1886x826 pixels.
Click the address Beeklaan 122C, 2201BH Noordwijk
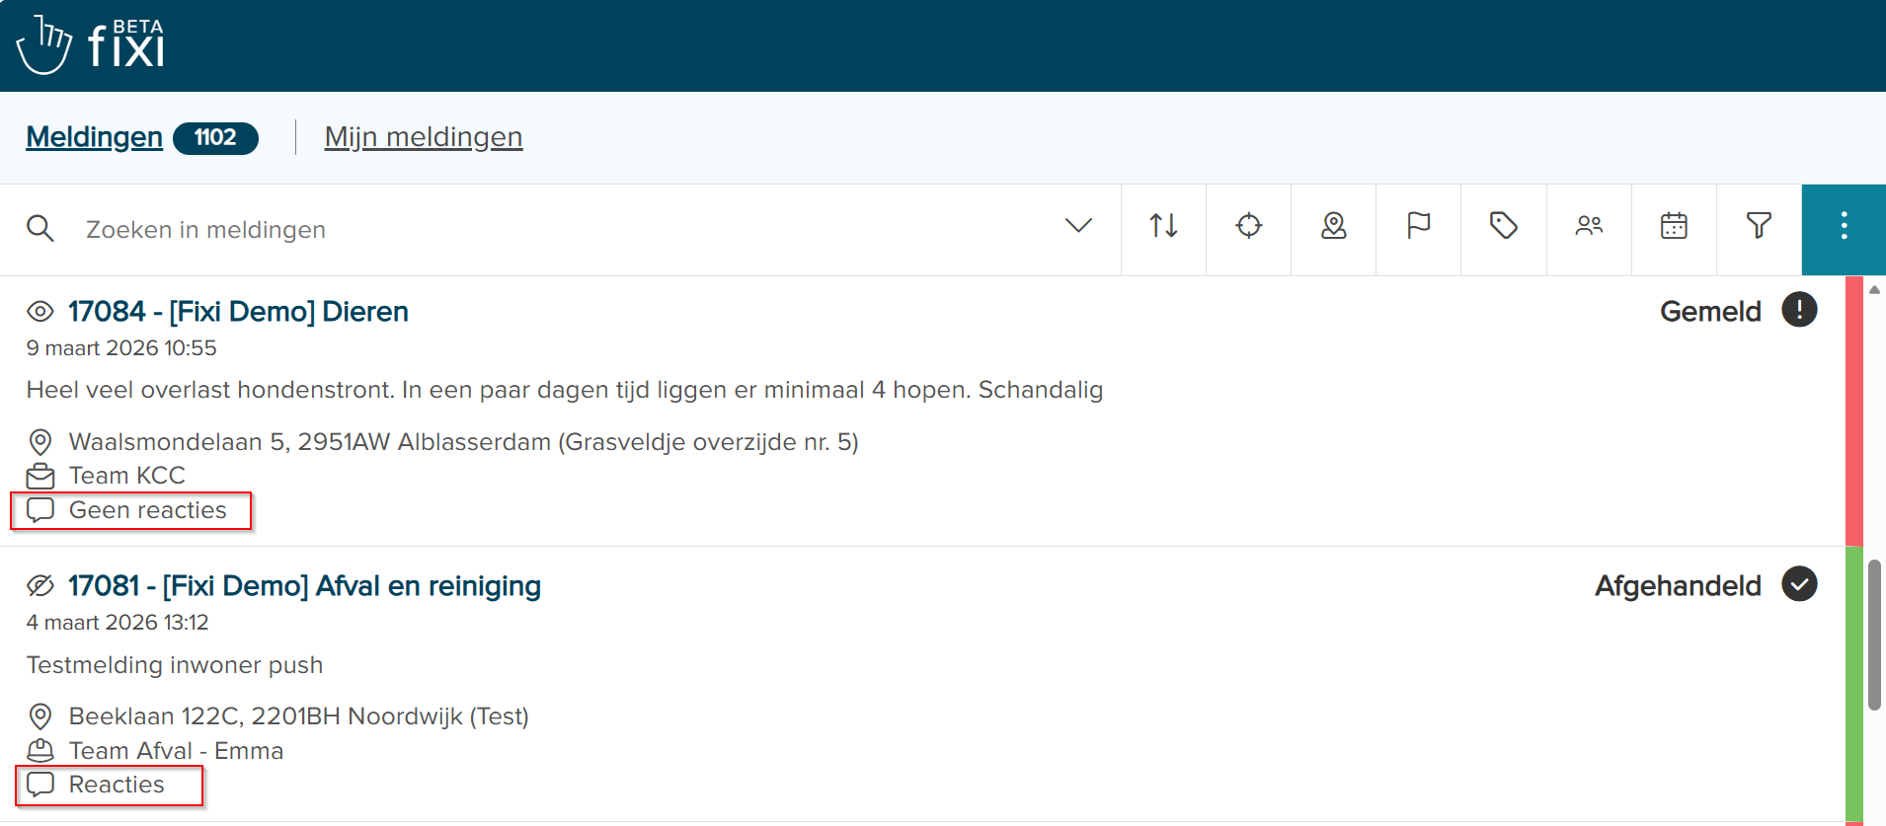[299, 716]
